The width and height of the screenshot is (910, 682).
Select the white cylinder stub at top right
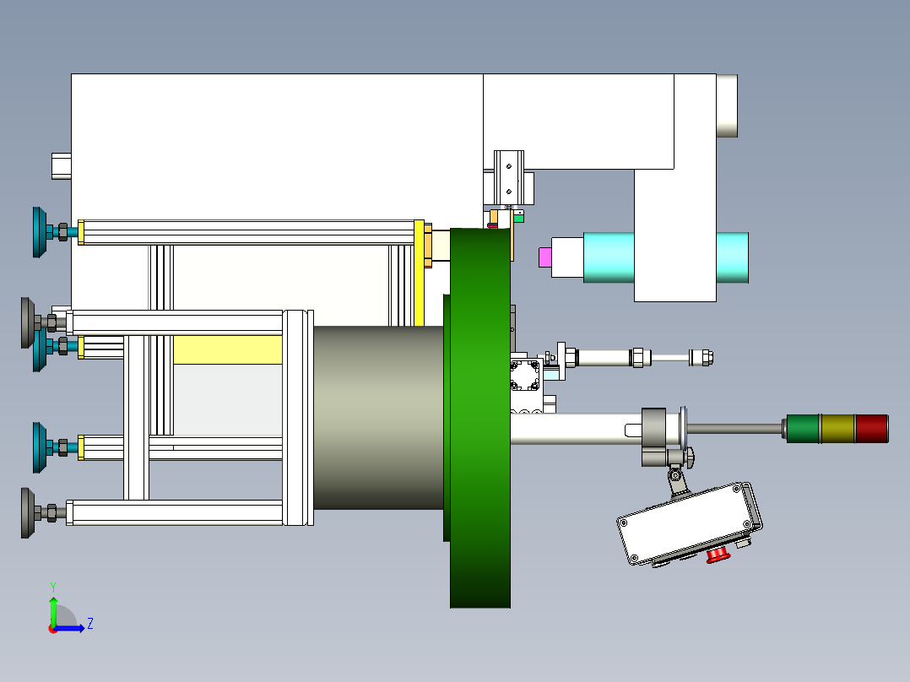[727, 106]
